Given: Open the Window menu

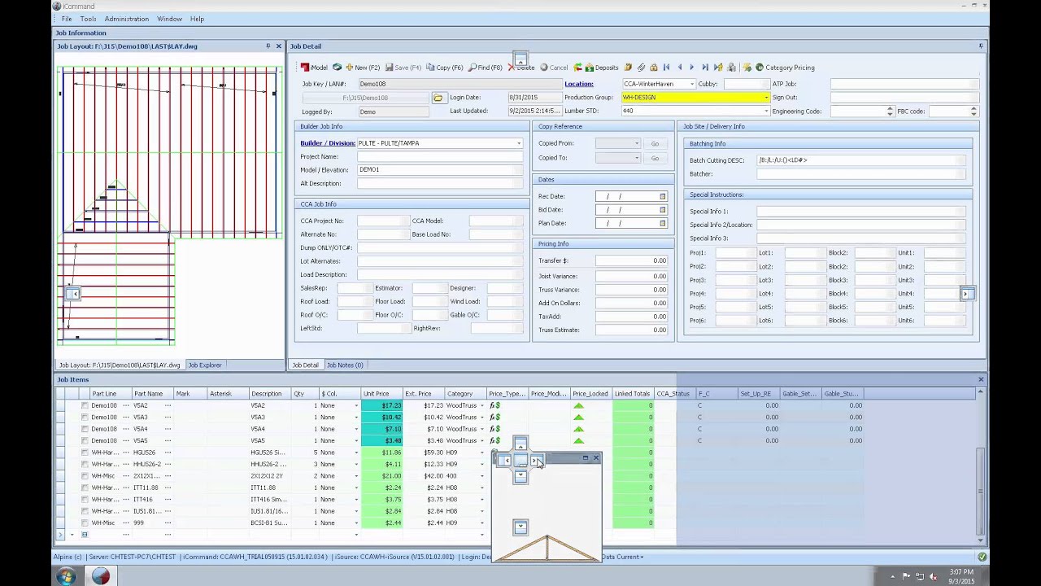Looking at the screenshot, I should pyautogui.click(x=169, y=19).
